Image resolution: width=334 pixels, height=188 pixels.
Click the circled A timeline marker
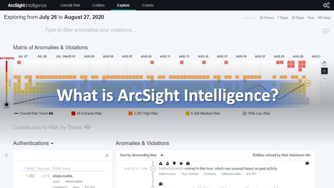[x=153, y=169]
